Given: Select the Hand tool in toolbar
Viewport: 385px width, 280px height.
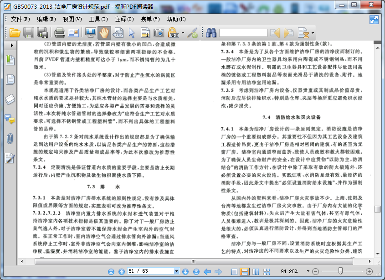Looking at the screenshot, I should pyautogui.click(x=104, y=33).
